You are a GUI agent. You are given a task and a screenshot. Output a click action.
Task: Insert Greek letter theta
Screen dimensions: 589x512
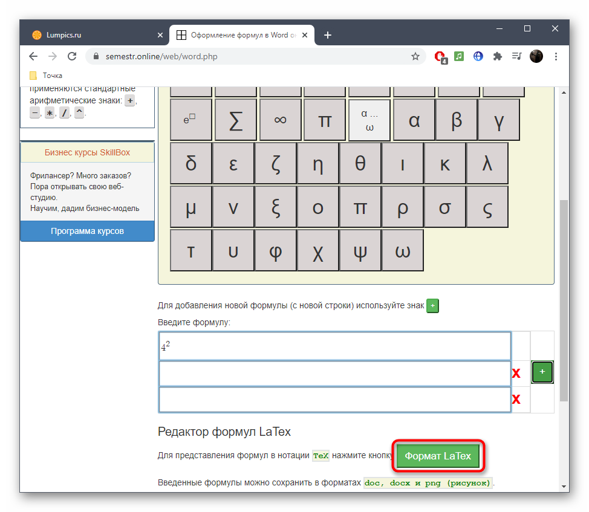point(360,163)
